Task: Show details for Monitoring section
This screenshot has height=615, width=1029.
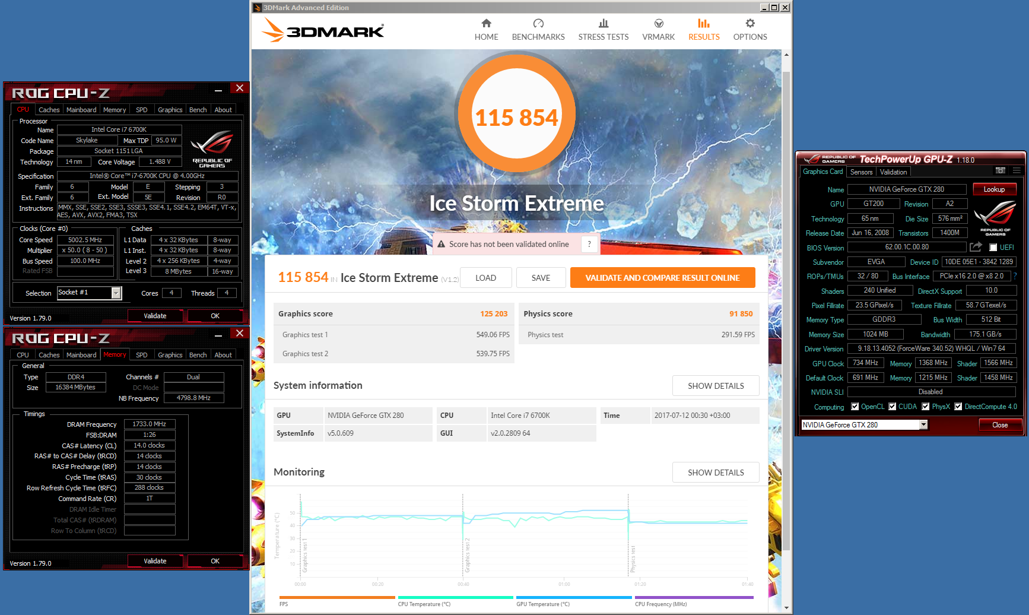Action: point(716,473)
